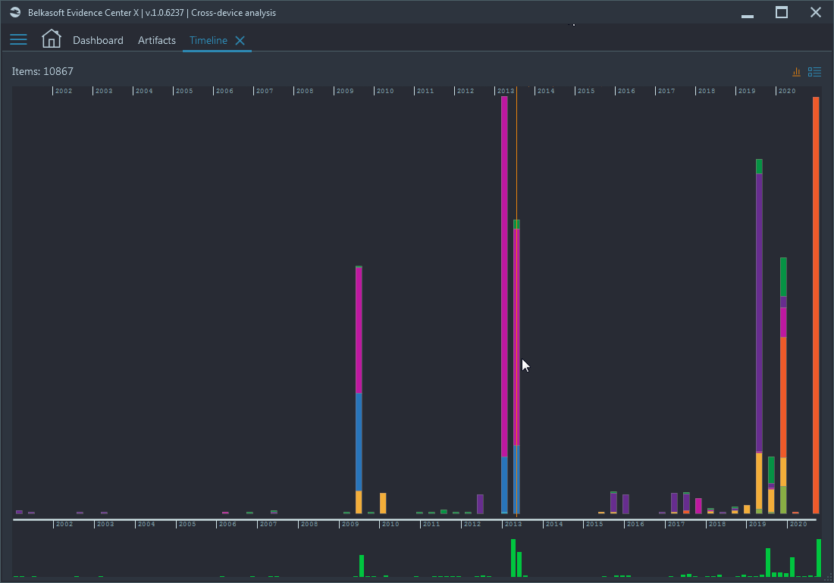Viewport: 834px width, 583px height.
Task: Select the tall orange bar at far right
Action: pyautogui.click(x=816, y=305)
